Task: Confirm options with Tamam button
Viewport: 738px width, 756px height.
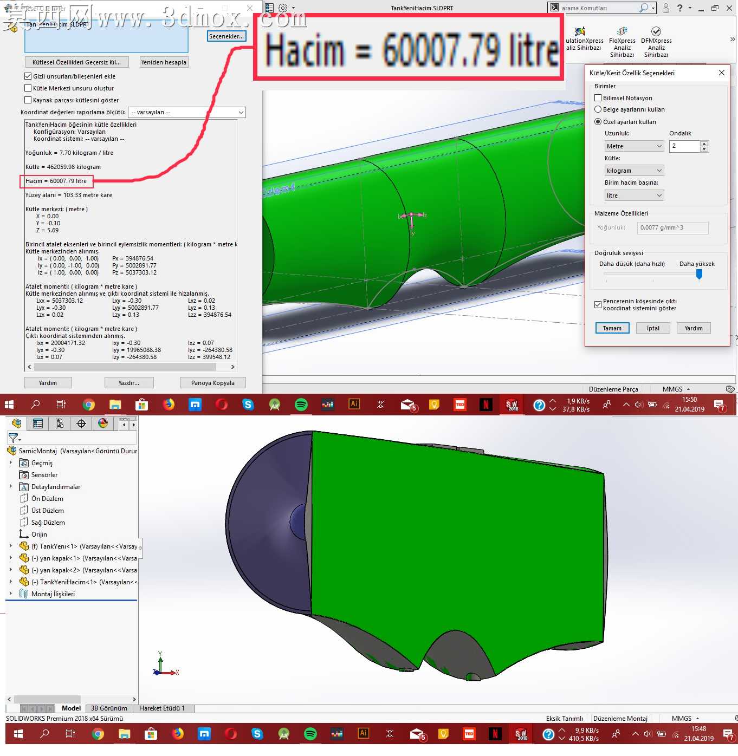Action: (612, 328)
